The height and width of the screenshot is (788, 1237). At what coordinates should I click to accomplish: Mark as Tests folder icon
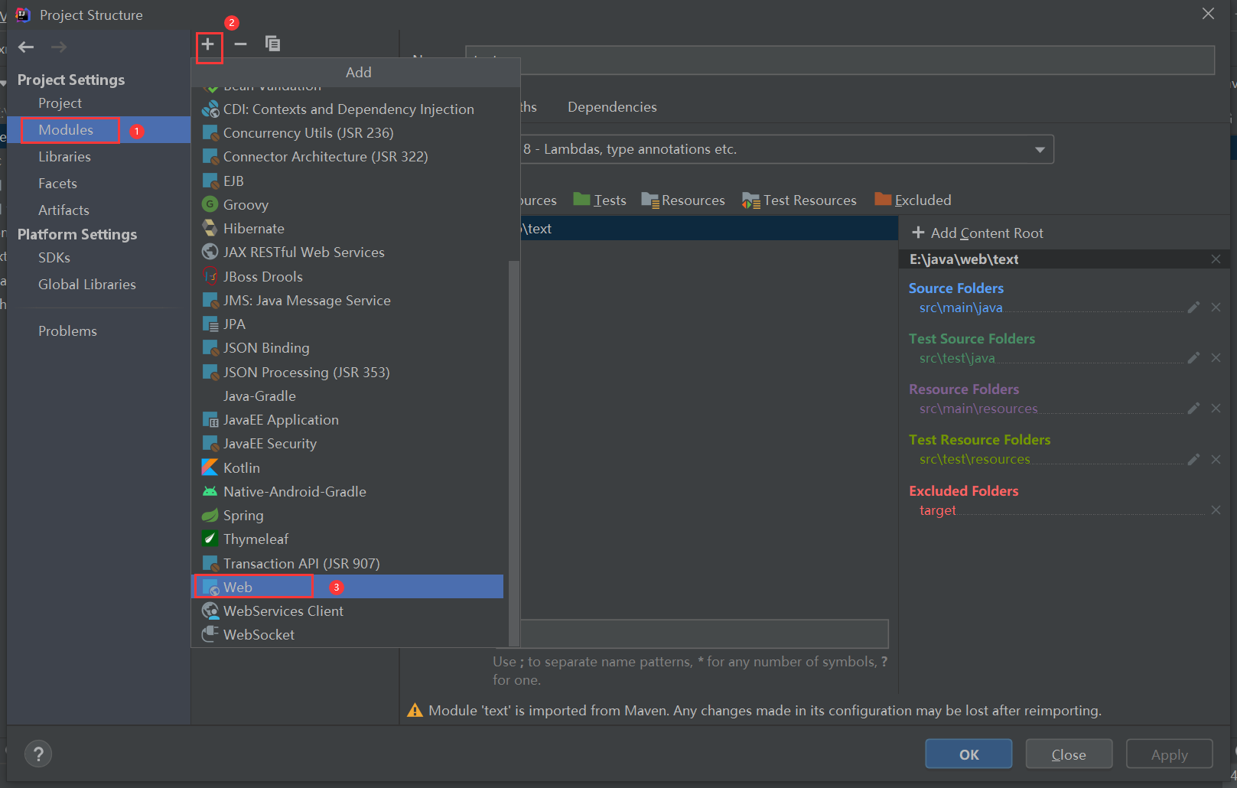coord(582,200)
